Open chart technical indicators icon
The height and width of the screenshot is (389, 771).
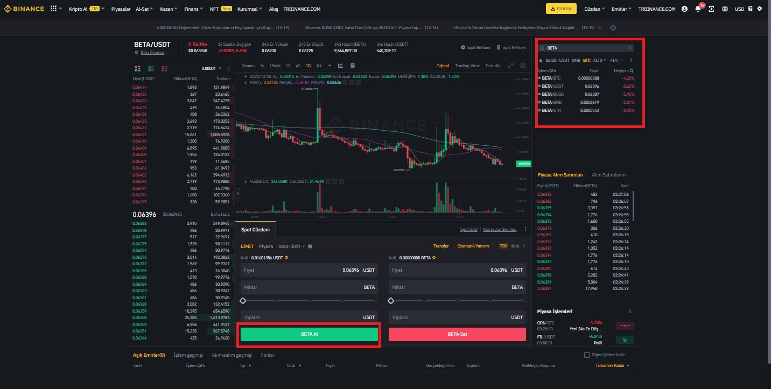[340, 66]
